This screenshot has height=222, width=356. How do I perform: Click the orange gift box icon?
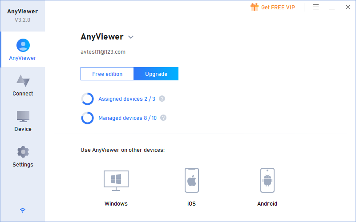coord(254,7)
